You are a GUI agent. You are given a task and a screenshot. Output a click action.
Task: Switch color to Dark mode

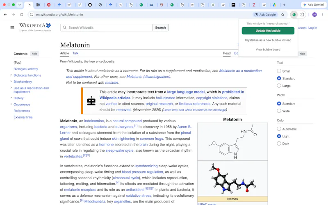pos(279,143)
